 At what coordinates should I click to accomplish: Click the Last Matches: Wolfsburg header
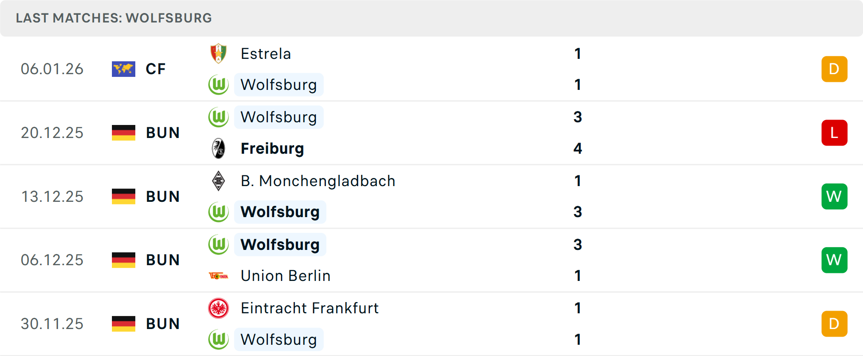pos(114,18)
